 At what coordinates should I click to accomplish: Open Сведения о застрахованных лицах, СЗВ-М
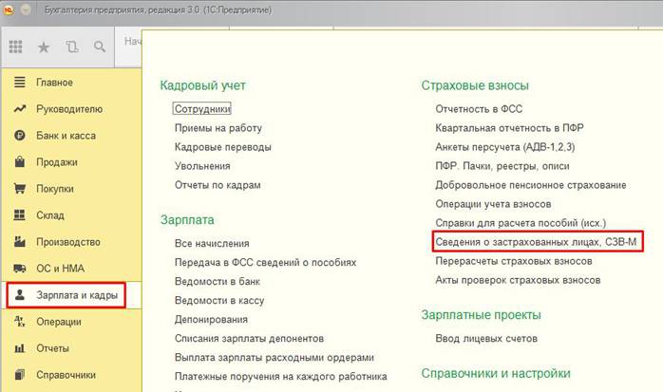pos(537,242)
